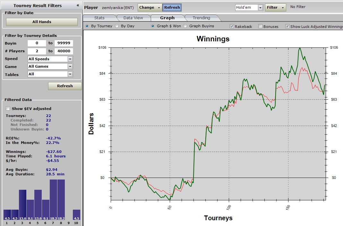This screenshot has height=226, width=343.
Task: Toggle the Rakeback checkbox
Action: 232,26
